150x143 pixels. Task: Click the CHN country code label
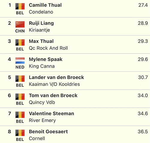(20, 31)
